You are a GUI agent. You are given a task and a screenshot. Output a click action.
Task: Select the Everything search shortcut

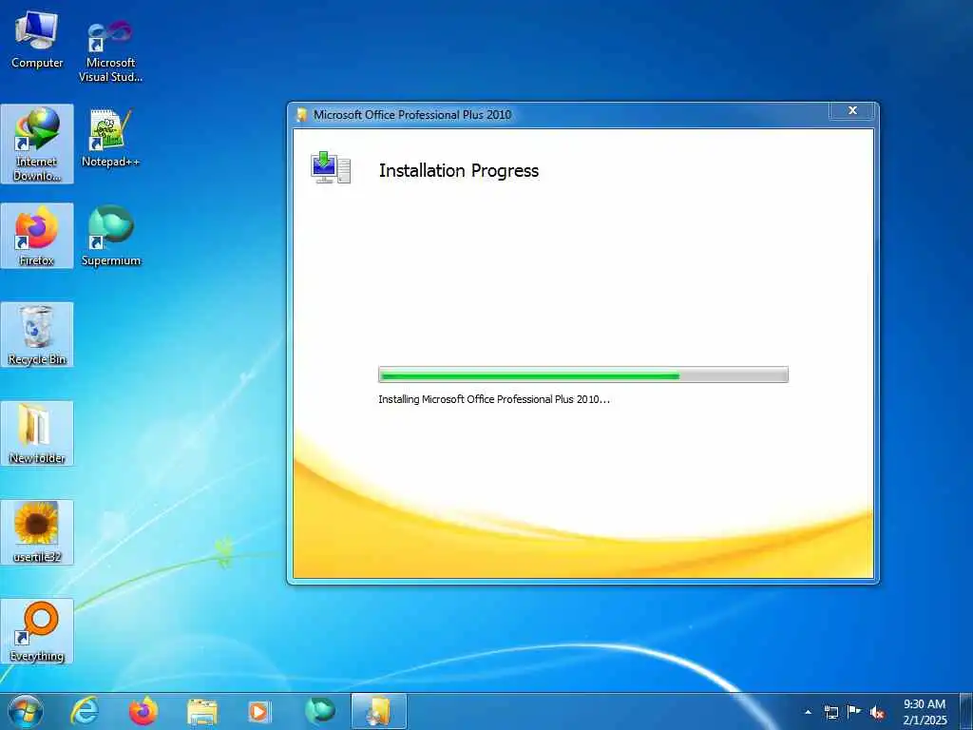click(37, 631)
